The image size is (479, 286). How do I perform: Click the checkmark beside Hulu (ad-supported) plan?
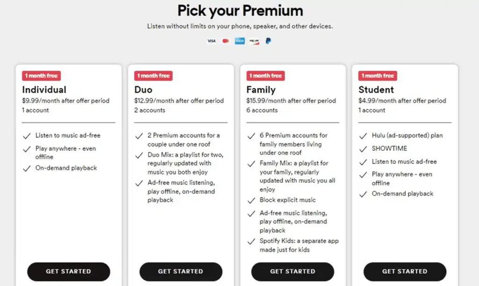[363, 136]
